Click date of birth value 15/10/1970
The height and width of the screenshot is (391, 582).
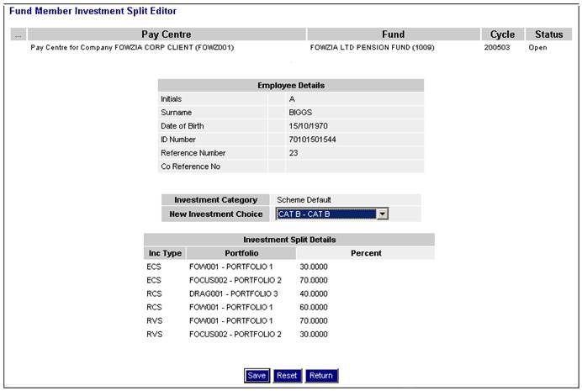(308, 126)
